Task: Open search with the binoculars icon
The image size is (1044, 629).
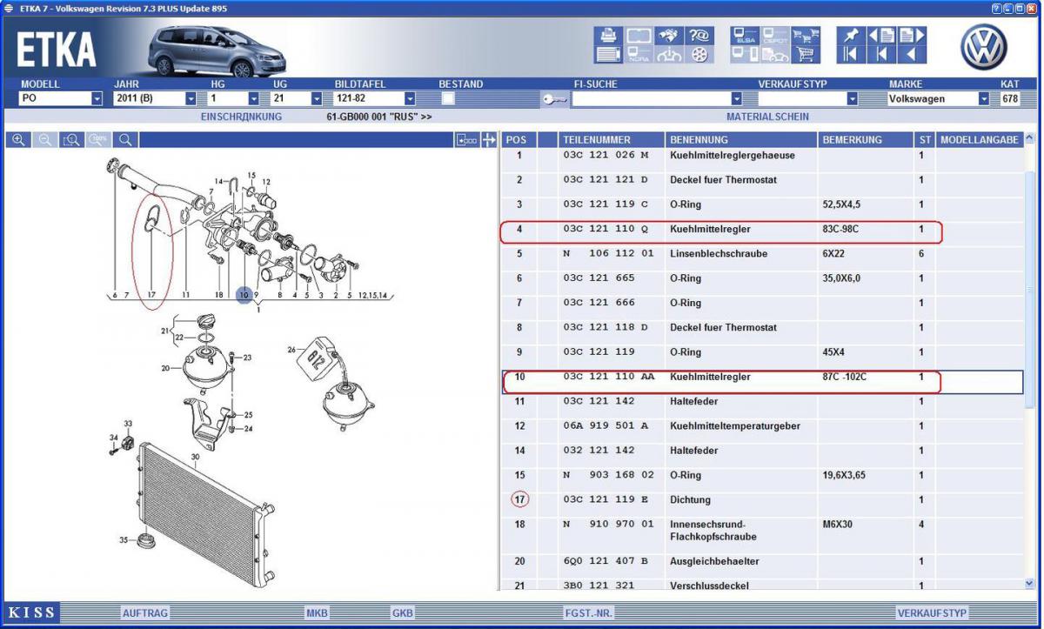Action: tap(668, 36)
